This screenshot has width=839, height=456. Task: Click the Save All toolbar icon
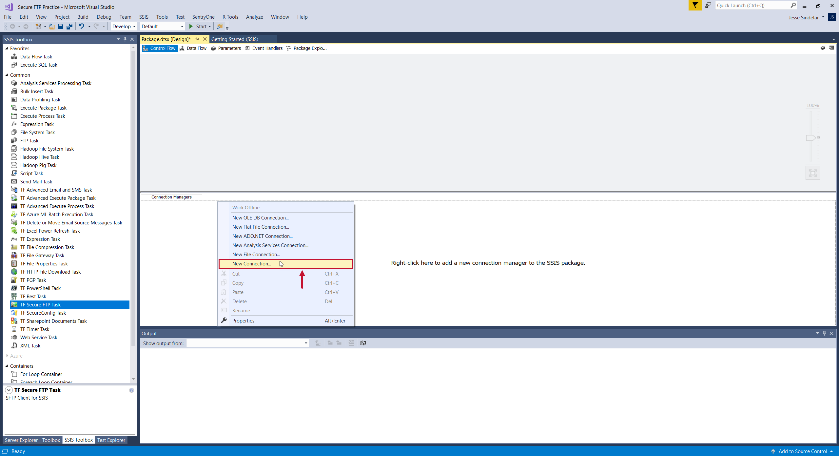[x=69, y=27]
